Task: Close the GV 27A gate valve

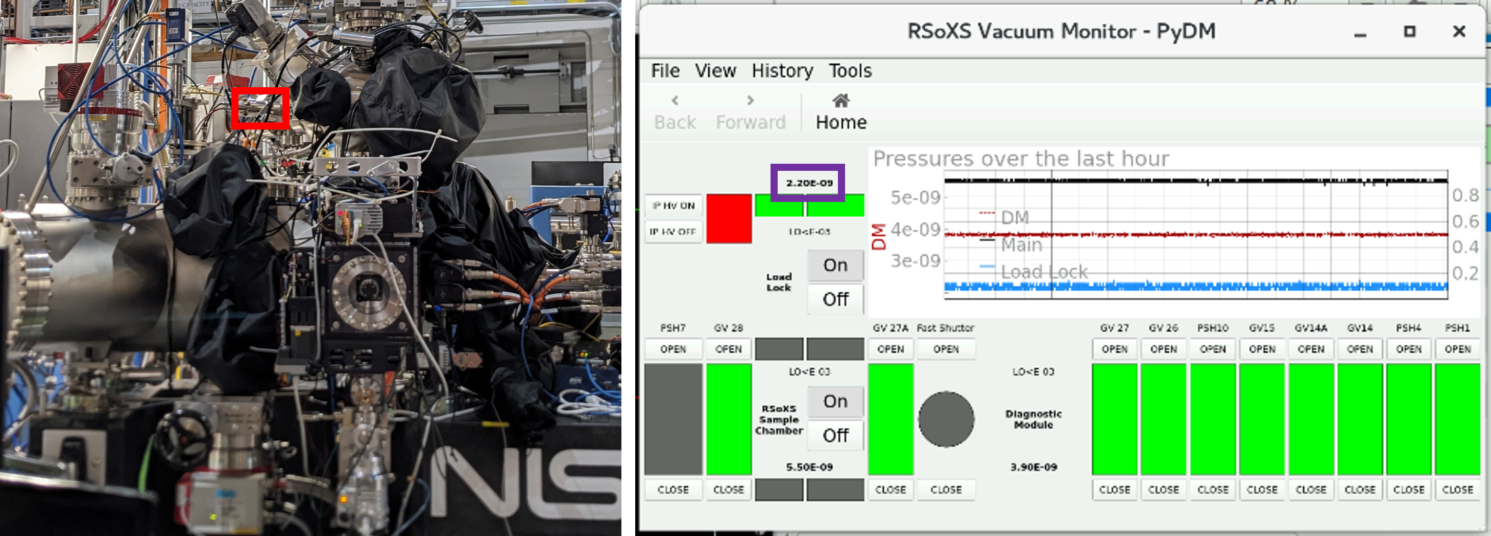Action: 891,490
